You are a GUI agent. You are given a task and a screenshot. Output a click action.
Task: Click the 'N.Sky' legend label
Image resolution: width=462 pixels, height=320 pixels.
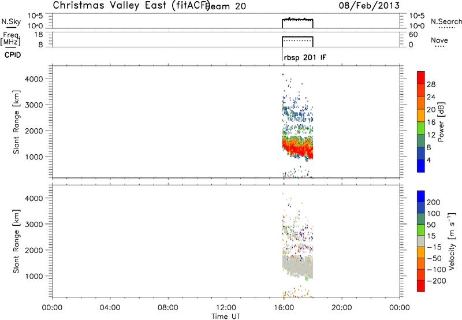[11, 21]
